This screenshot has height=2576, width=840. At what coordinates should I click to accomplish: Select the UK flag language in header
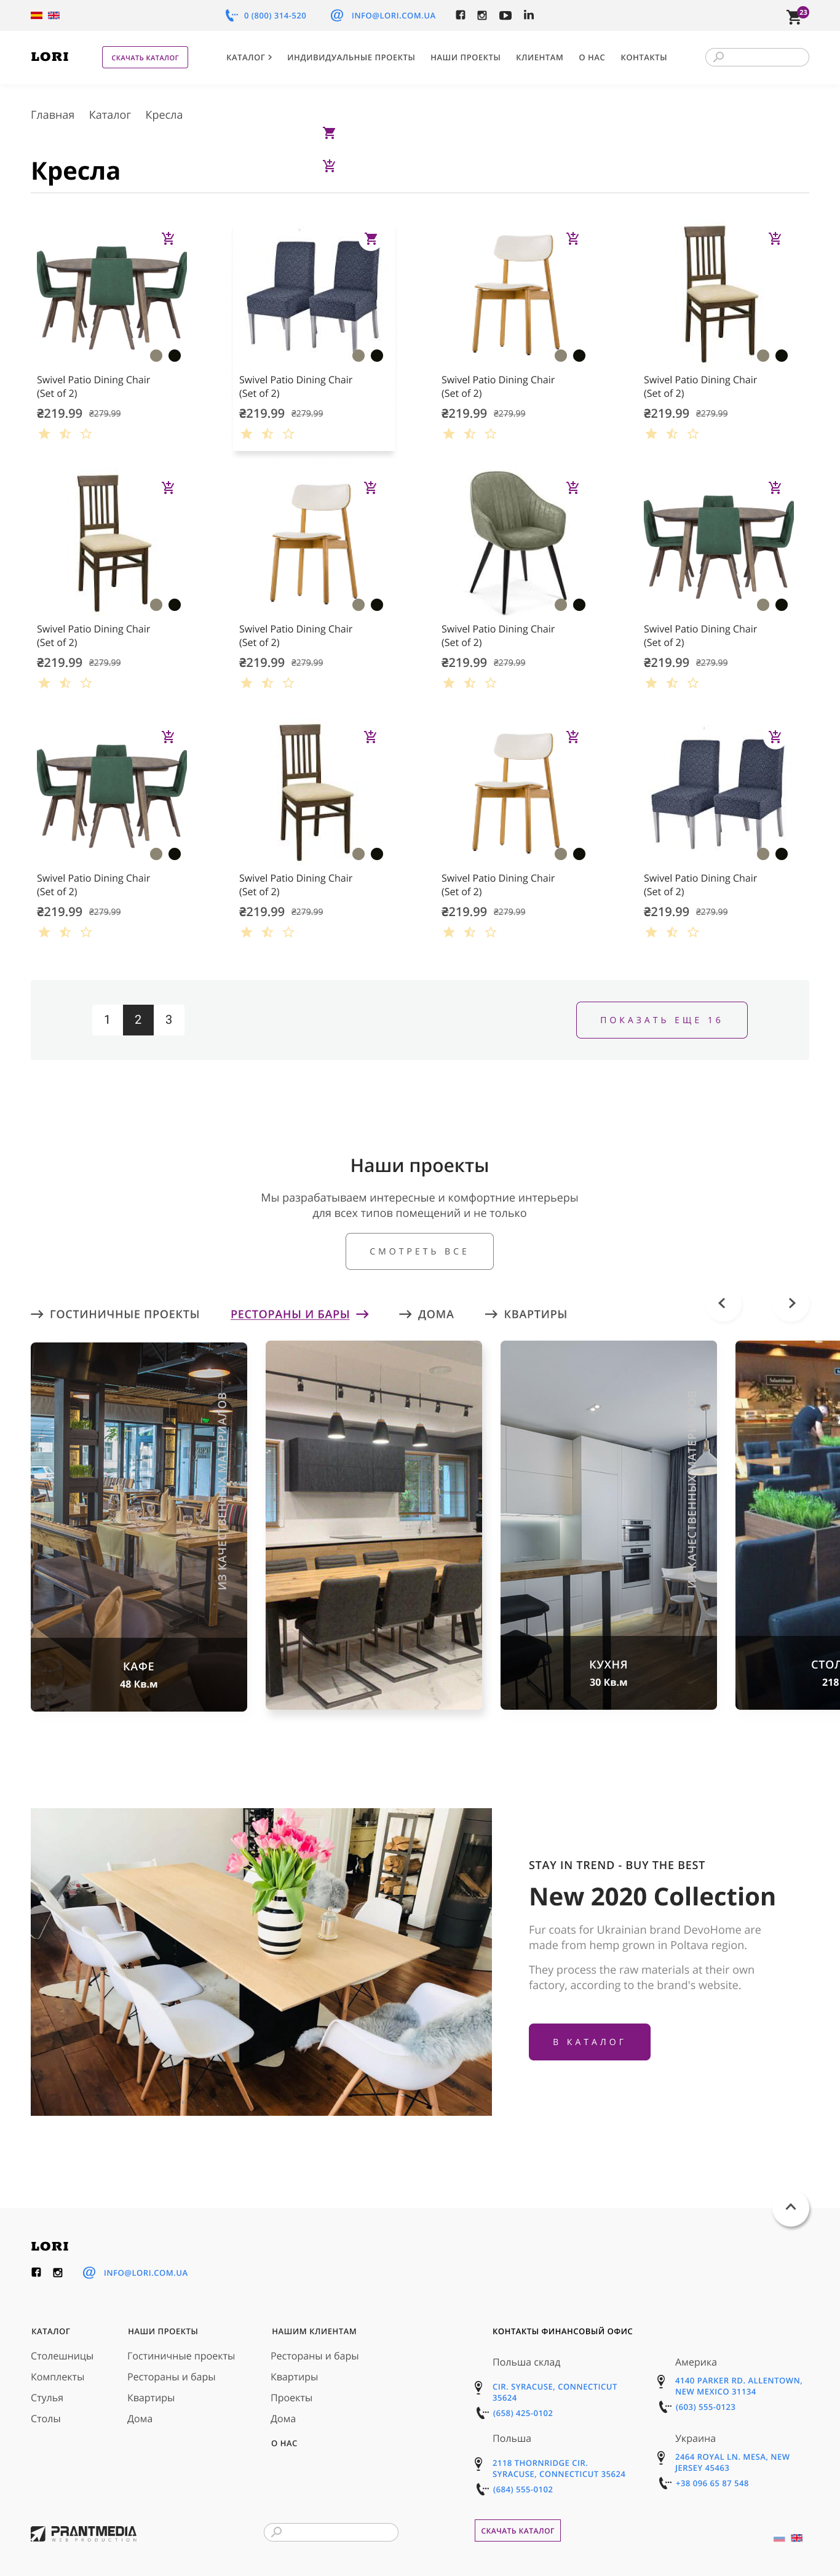click(x=54, y=15)
